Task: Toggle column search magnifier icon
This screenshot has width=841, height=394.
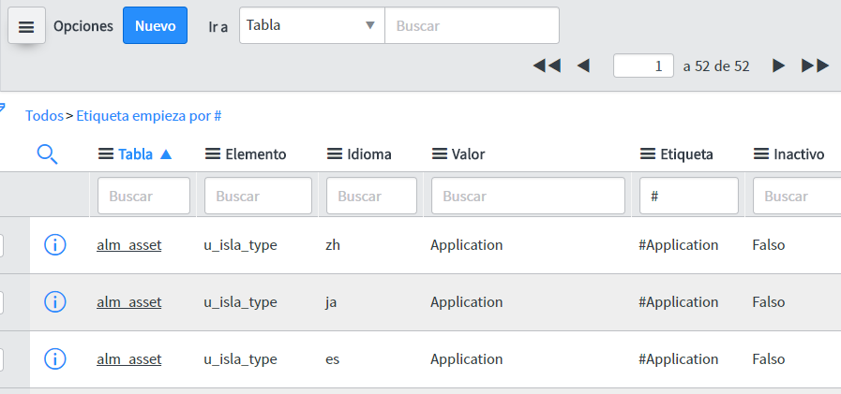Action: tap(47, 154)
